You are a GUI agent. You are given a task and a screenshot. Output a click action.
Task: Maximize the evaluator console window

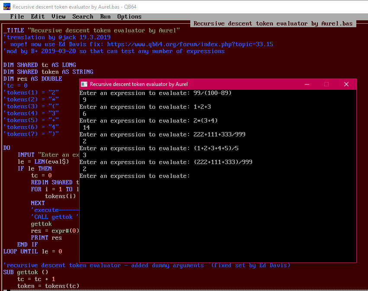click(x=326, y=84)
